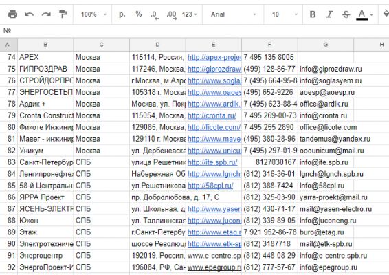The width and height of the screenshot is (389, 275).
Task: Select column F header
Action: [x=269, y=45]
